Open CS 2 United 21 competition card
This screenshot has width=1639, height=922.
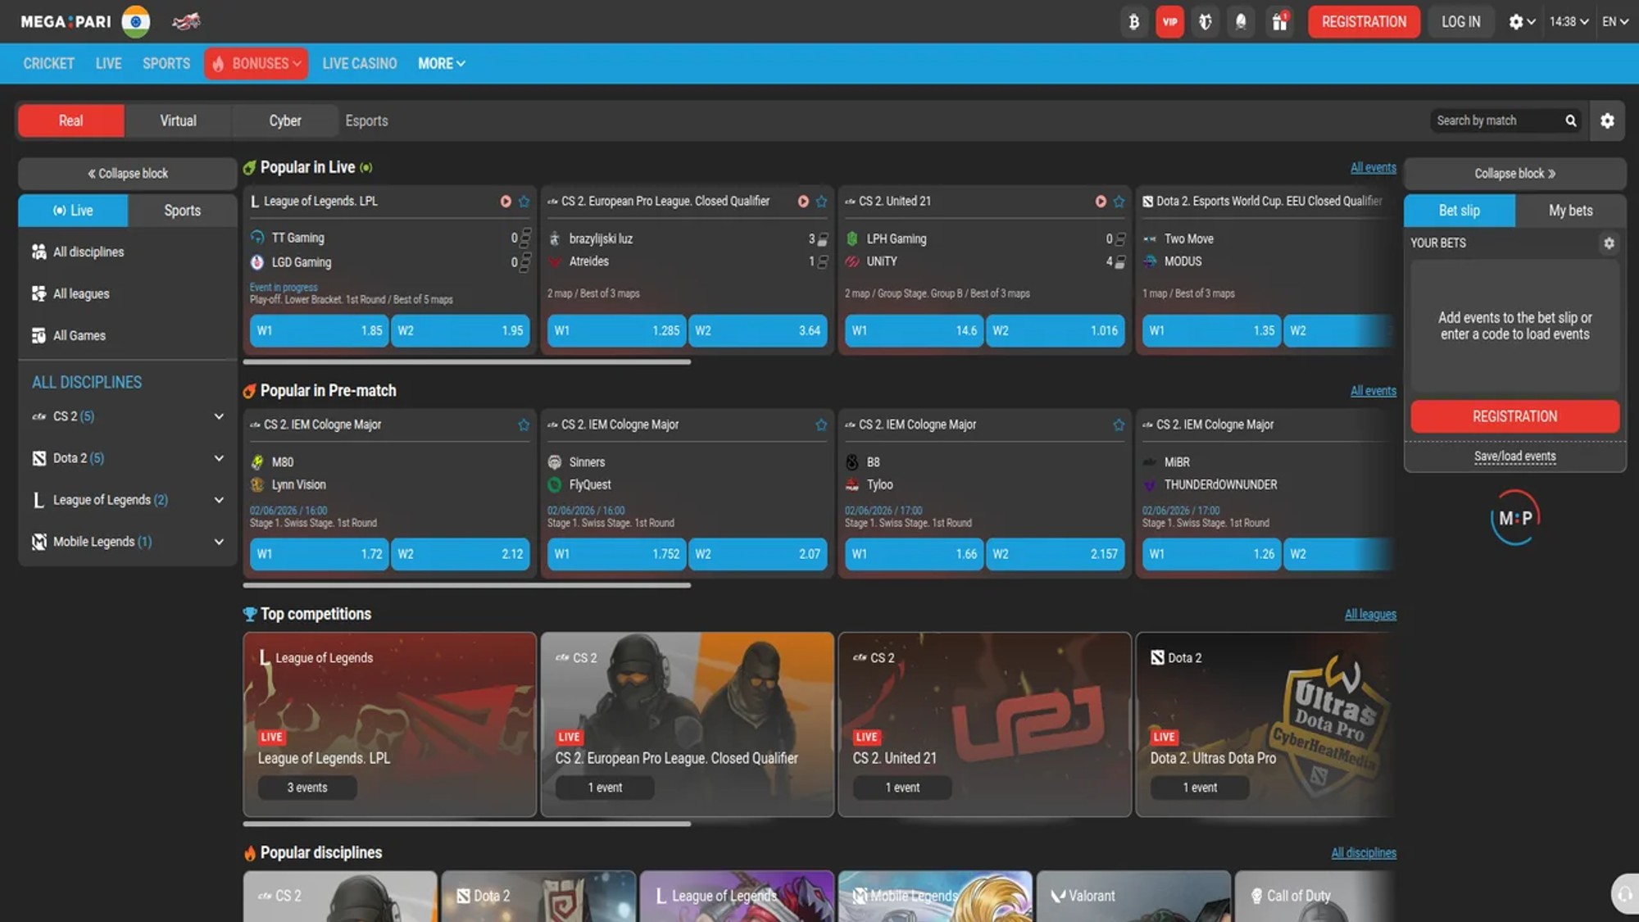tap(984, 724)
